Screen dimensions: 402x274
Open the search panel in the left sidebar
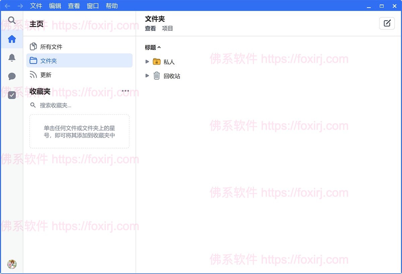(x=12, y=20)
